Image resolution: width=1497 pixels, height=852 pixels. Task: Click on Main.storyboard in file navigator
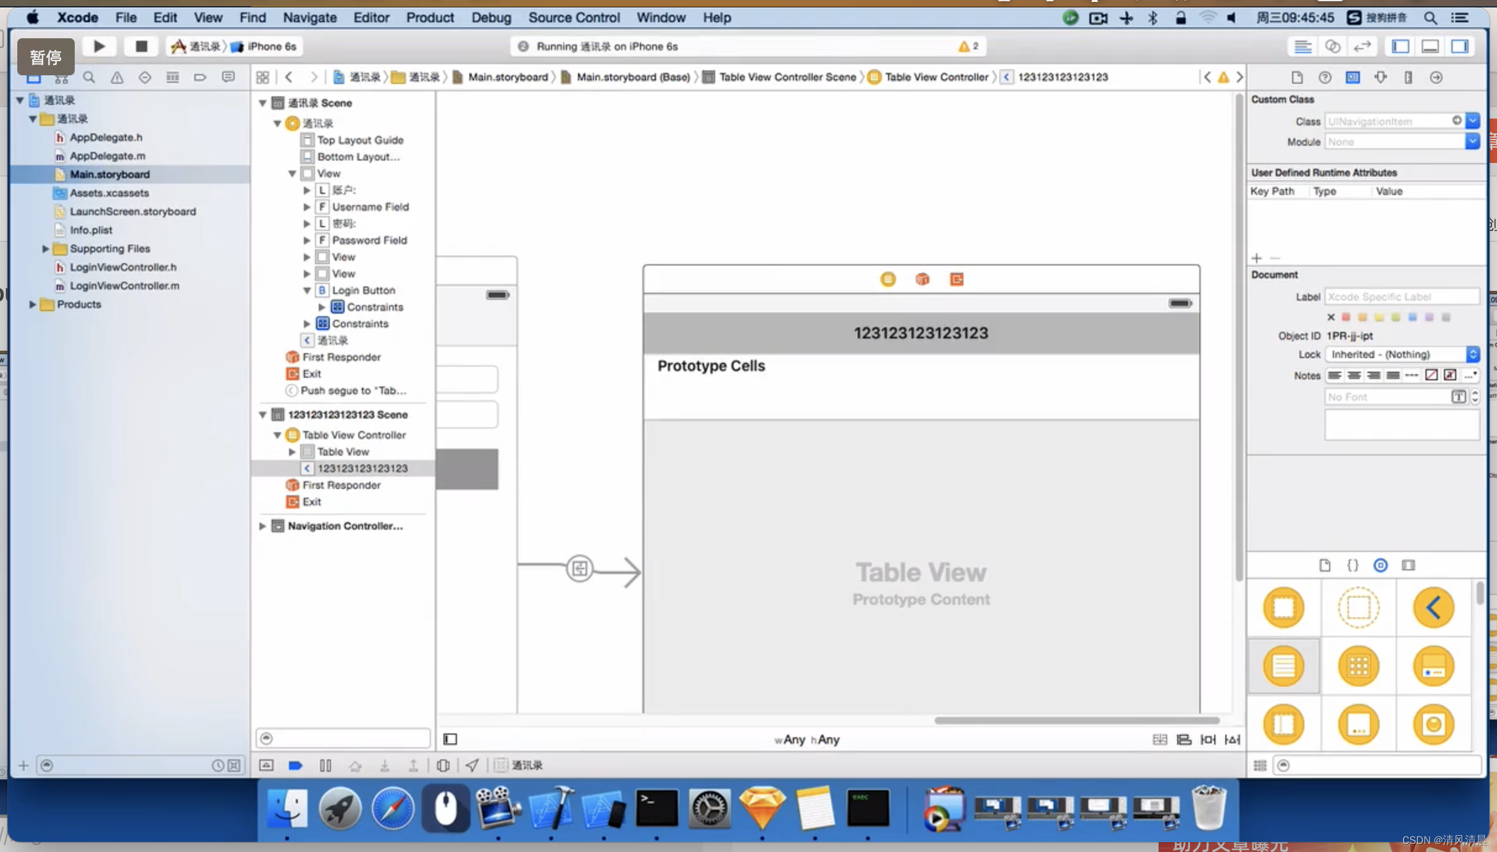(x=109, y=173)
